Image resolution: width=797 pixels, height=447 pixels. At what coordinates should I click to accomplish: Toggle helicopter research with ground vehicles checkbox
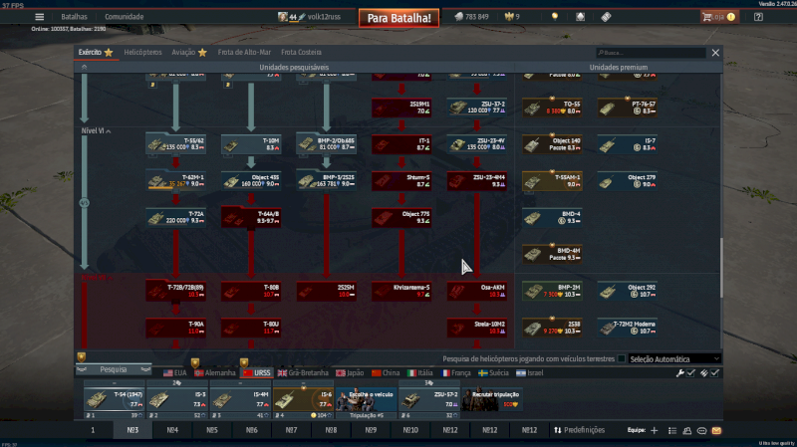pyautogui.click(x=623, y=358)
